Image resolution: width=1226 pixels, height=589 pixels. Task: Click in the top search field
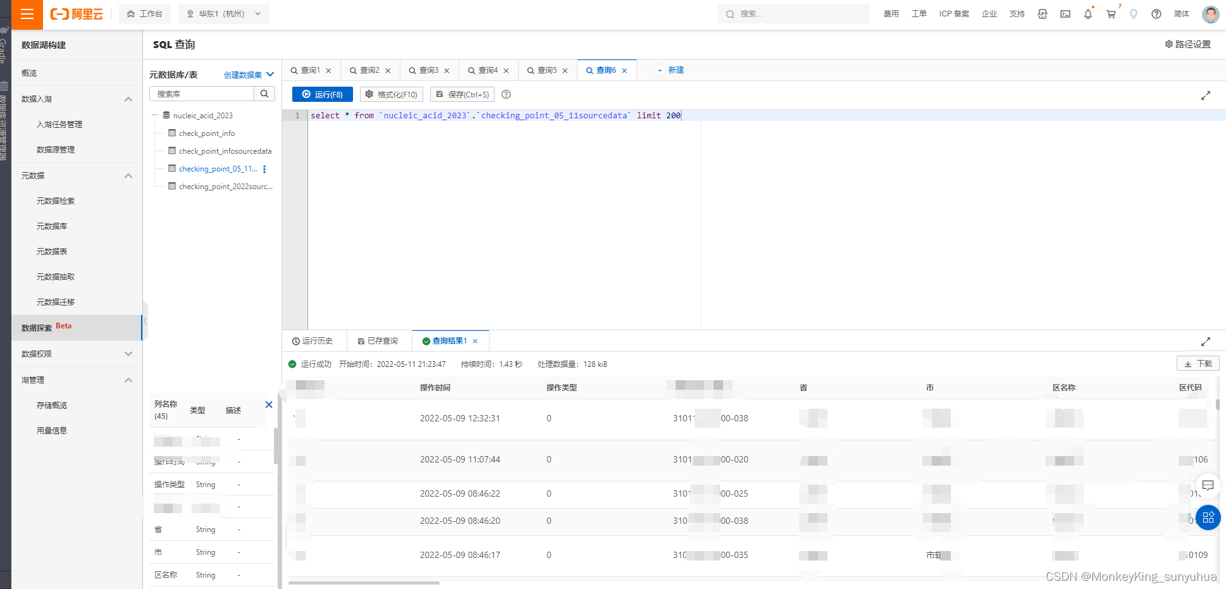[794, 14]
